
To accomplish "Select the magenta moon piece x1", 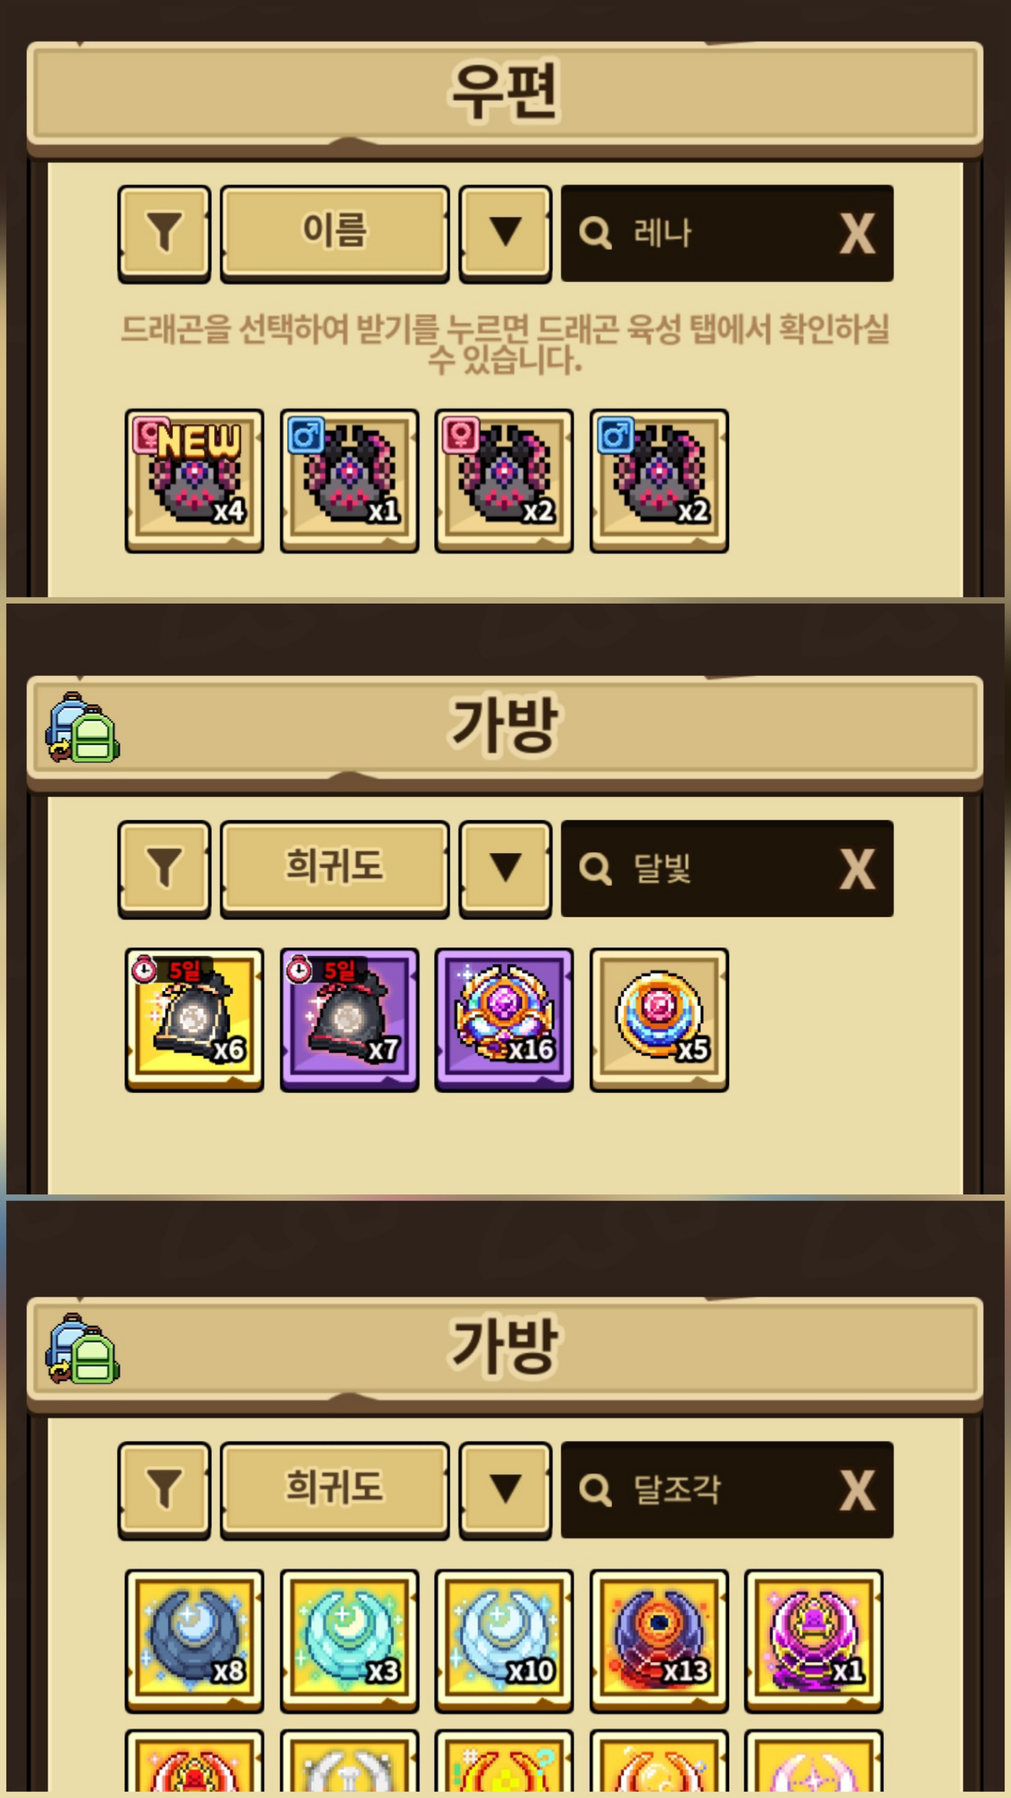I will pyautogui.click(x=813, y=1641).
